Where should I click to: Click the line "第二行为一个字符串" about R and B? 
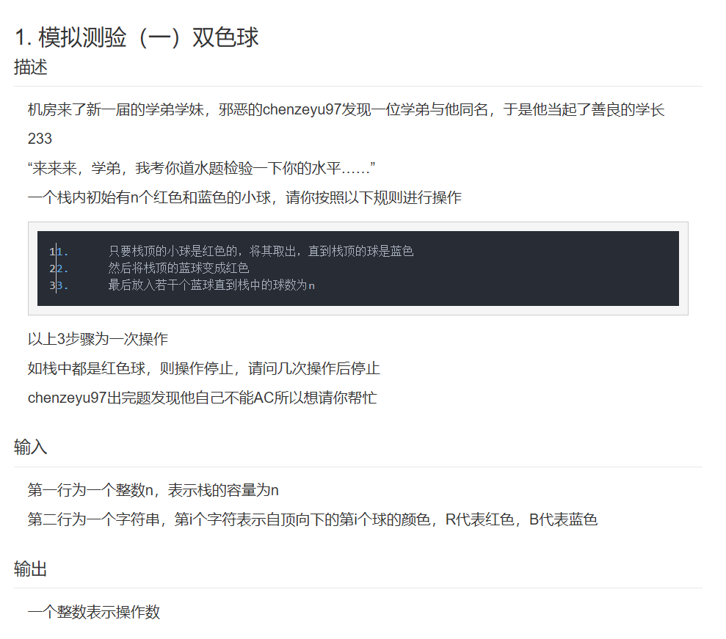coord(313,519)
